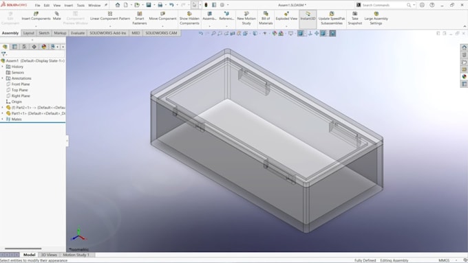Switch to Motion Study 1 tab
The image size is (468, 263).
tap(76, 255)
